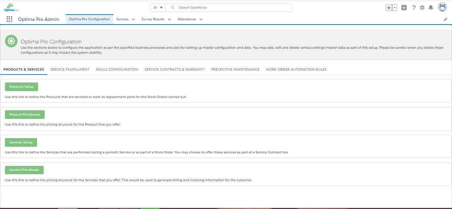Open the Survey Results dropdown chevron
Image resolution: width=452 pixels, height=209 pixels.
[169, 19]
